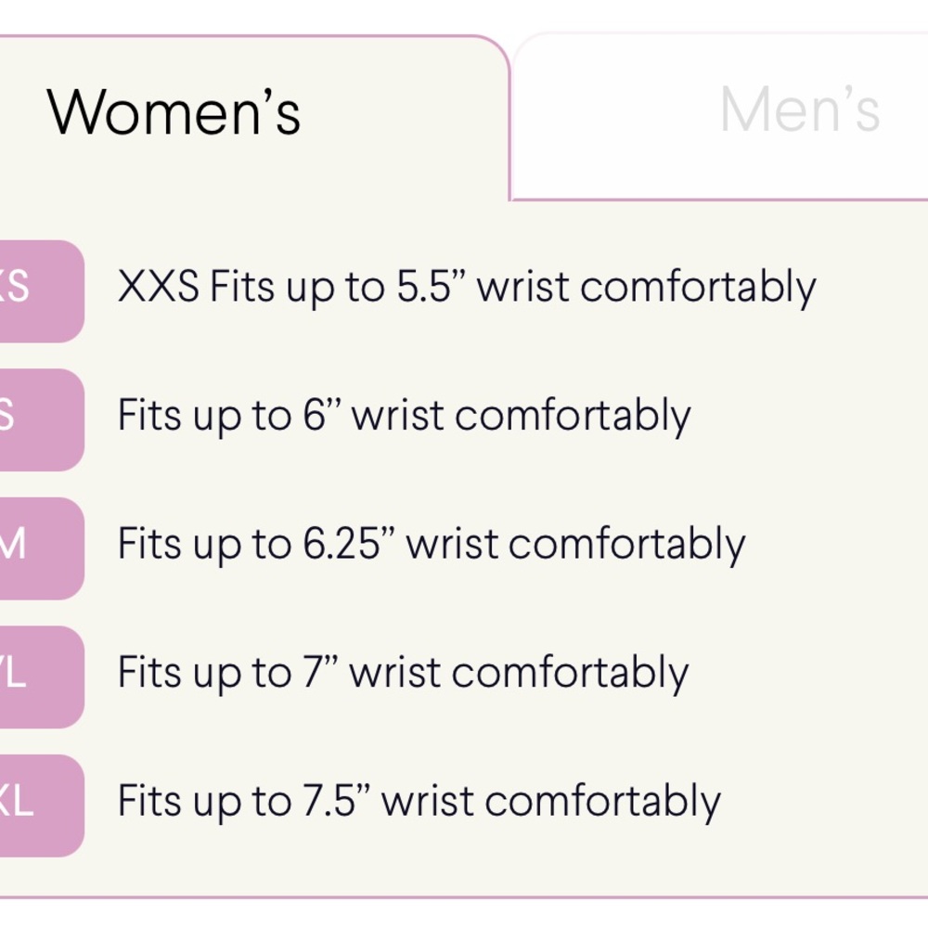Click the 'XXS' word in first description
928x928 pixels.
click(158, 288)
